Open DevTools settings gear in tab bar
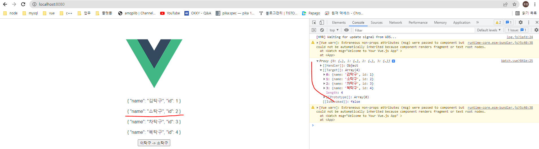 (521, 22)
